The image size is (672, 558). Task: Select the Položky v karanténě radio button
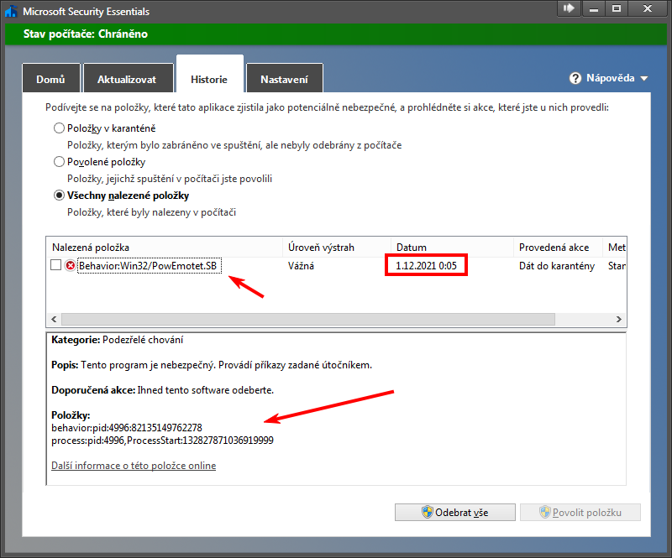click(59, 128)
